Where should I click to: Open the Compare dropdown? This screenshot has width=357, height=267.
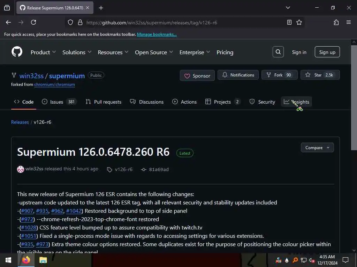point(317,147)
